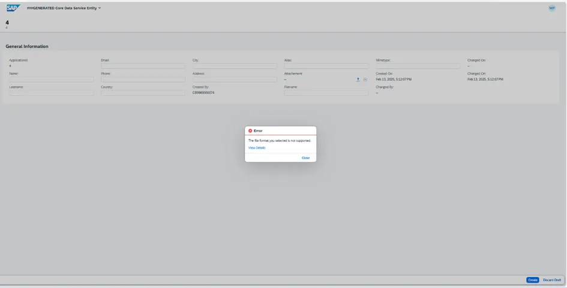Expand the Core Data Service Entity title dropdown
The height and width of the screenshot is (288, 567).
(x=100, y=8)
